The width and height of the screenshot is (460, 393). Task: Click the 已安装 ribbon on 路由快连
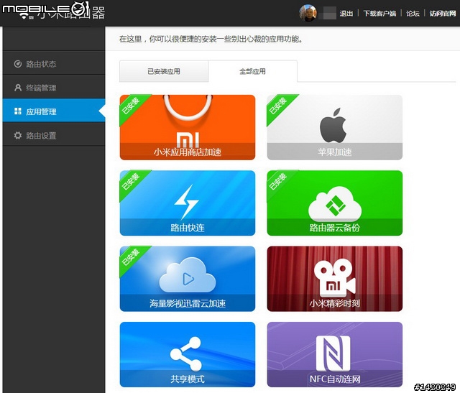[131, 181]
